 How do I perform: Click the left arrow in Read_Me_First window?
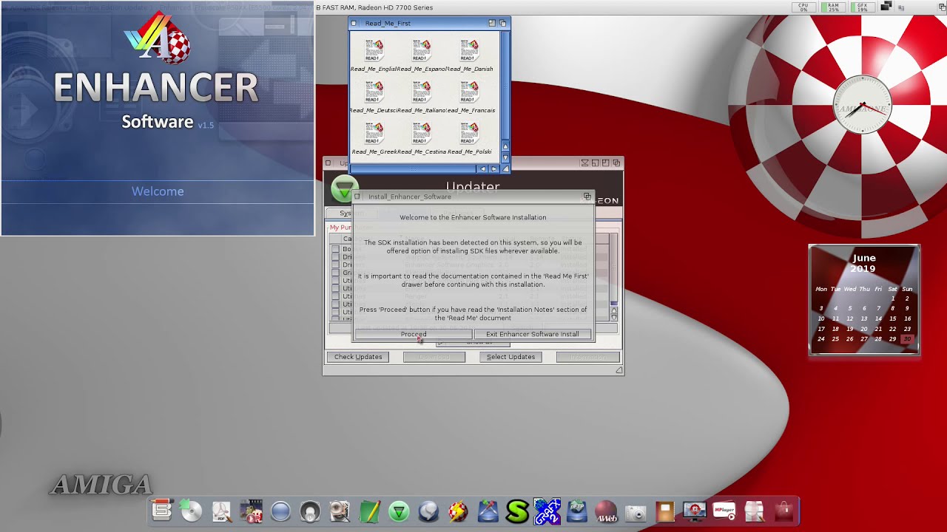[x=483, y=168]
